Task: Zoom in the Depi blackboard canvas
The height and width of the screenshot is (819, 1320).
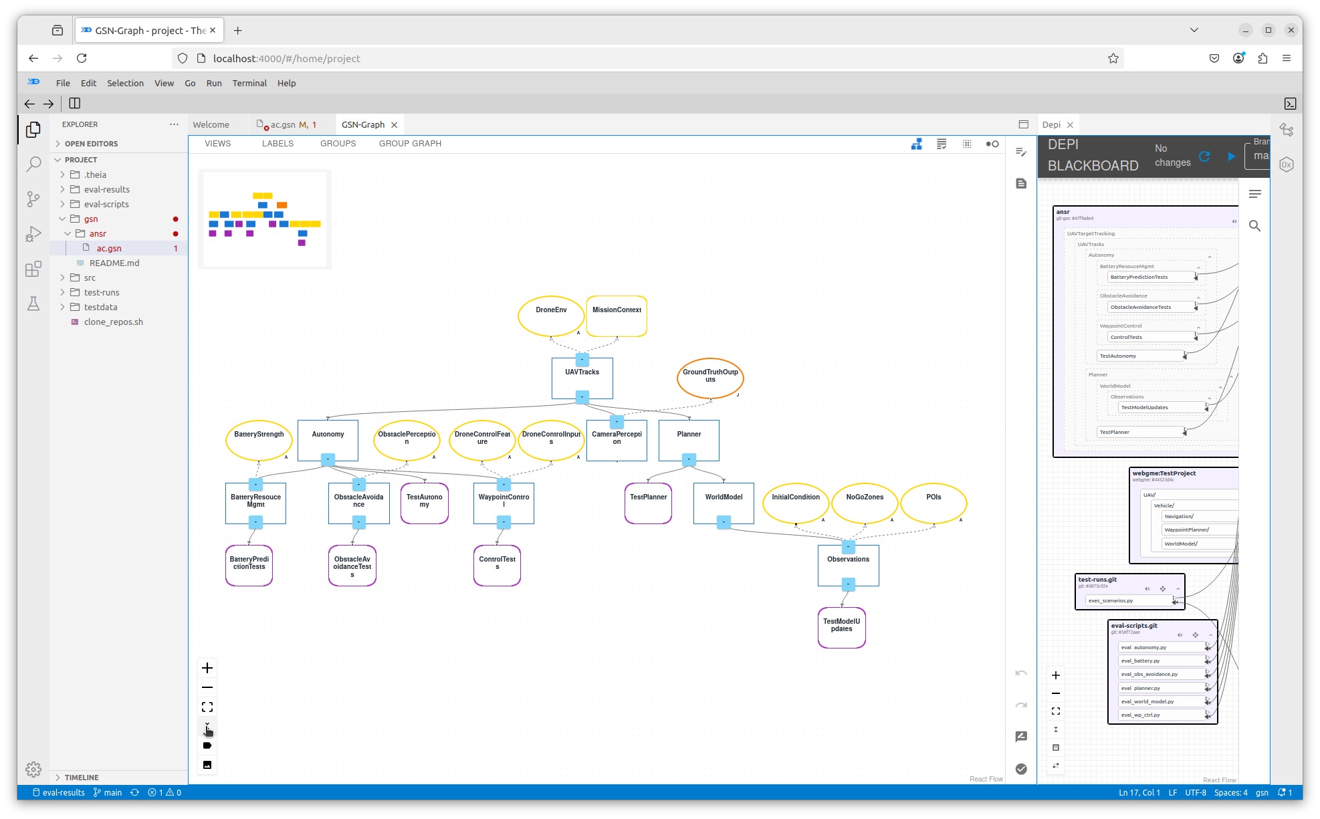Action: [1056, 675]
